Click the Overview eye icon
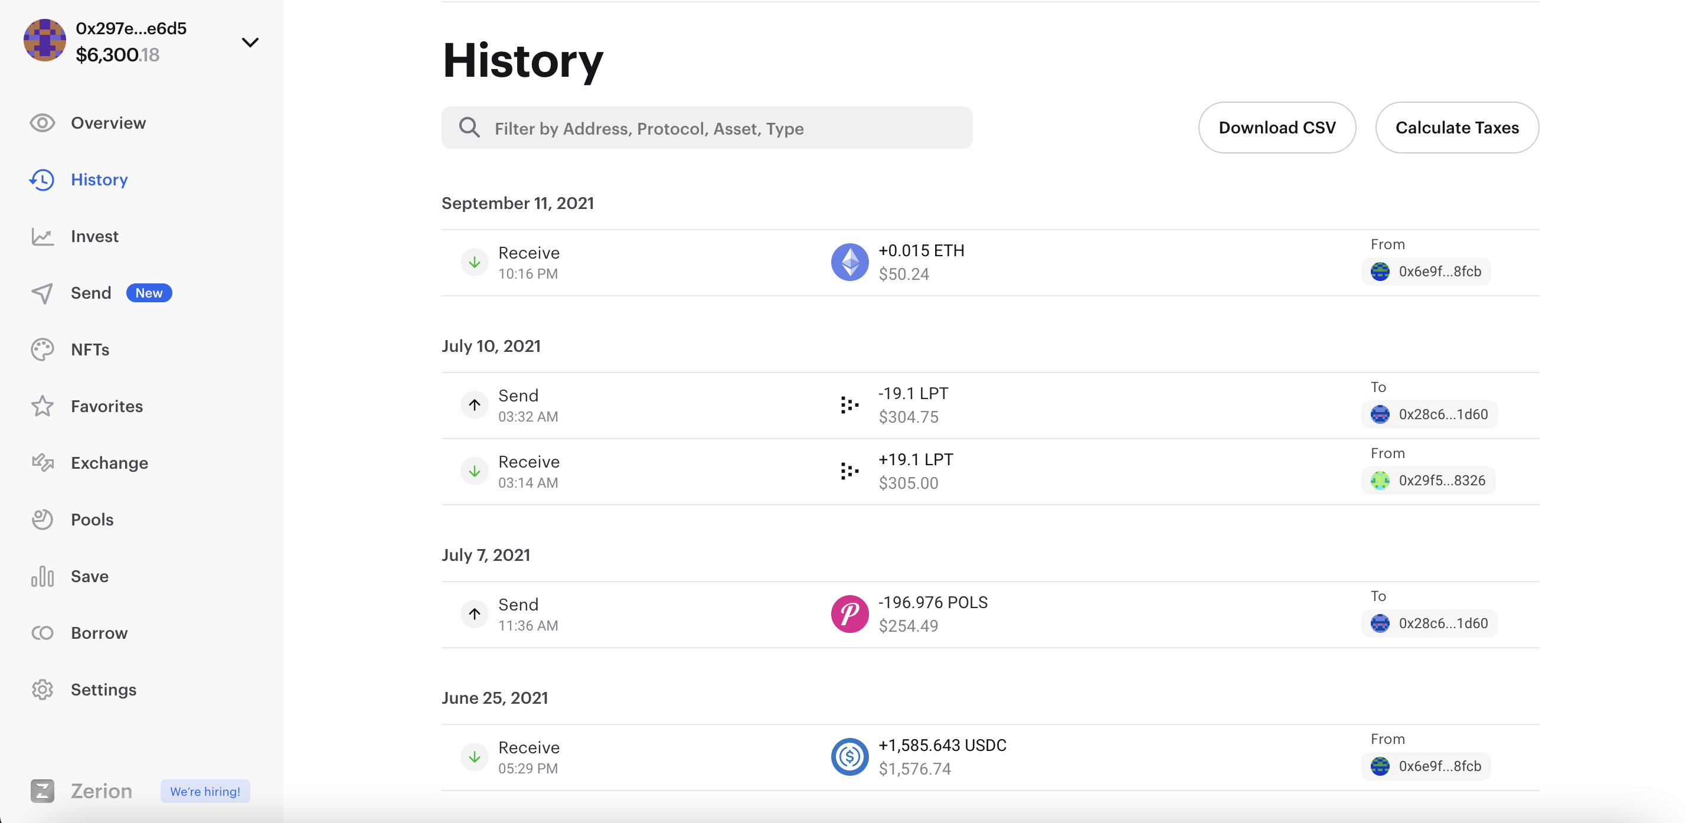Image resolution: width=1686 pixels, height=823 pixels. pos(43,123)
